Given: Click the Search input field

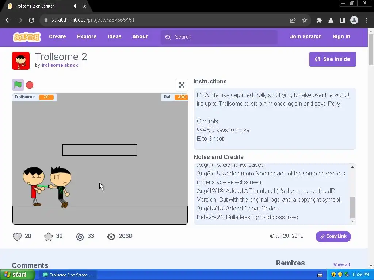Looking at the screenshot, I should [x=219, y=37].
